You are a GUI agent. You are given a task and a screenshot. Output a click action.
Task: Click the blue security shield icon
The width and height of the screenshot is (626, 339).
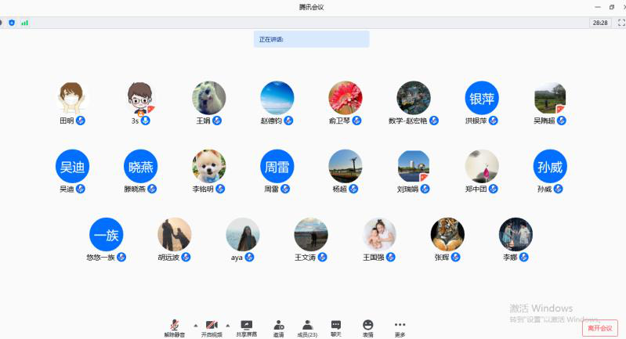tap(12, 23)
